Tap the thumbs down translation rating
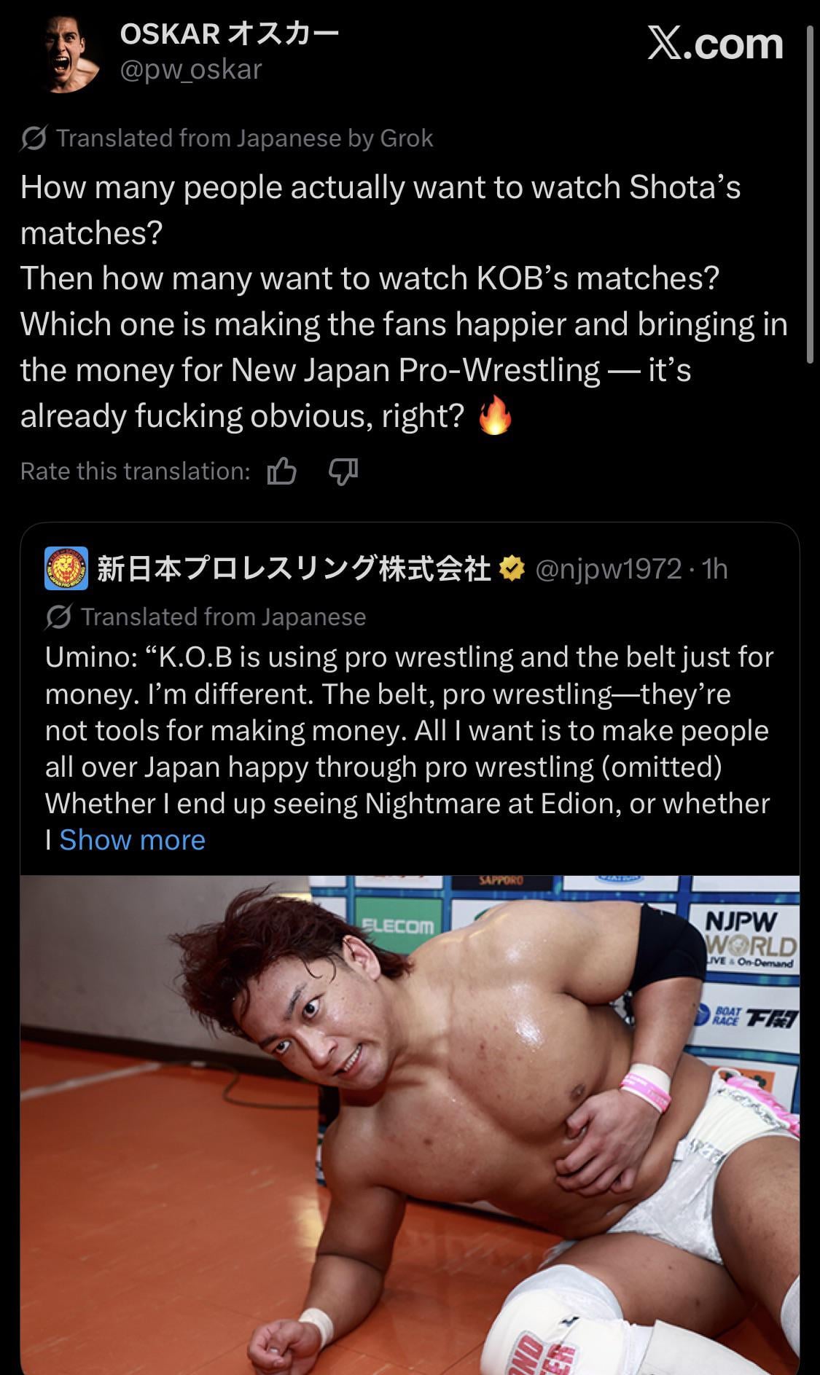 (x=343, y=471)
